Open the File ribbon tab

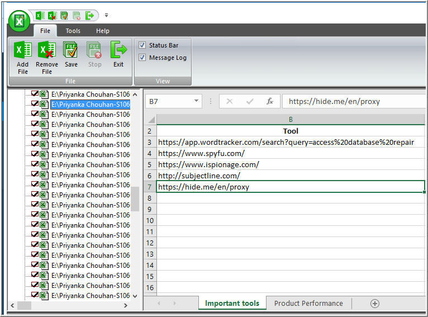pos(45,31)
